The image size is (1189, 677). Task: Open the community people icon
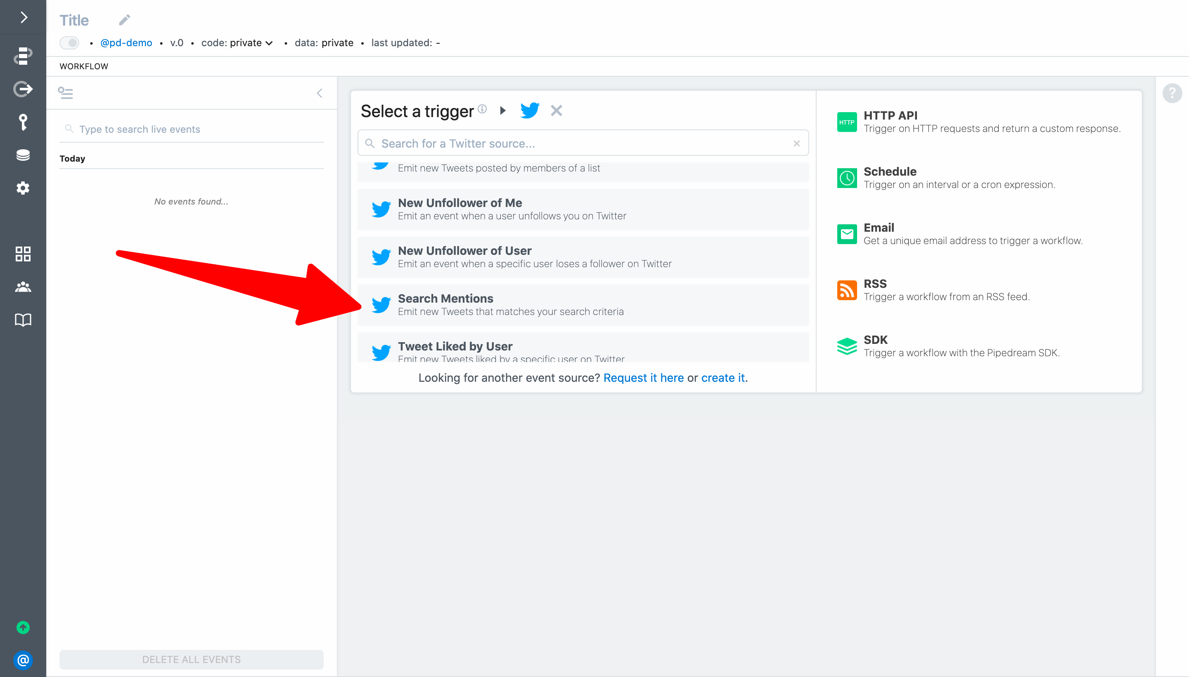click(x=23, y=287)
